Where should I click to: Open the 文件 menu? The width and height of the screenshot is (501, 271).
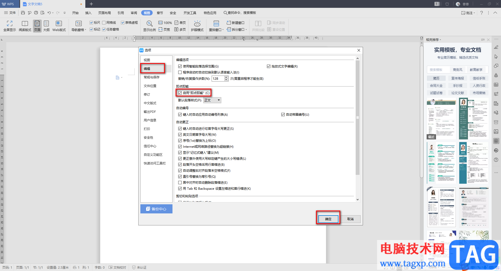coord(10,13)
